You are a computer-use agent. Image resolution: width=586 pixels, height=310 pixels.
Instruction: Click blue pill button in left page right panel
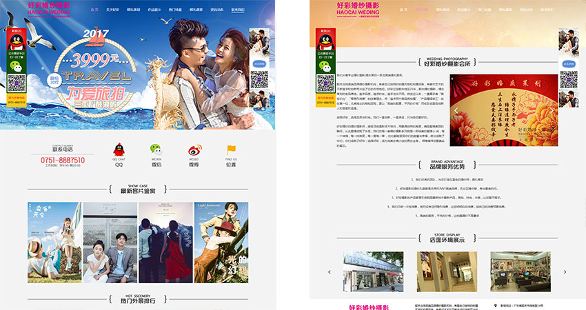(259, 64)
